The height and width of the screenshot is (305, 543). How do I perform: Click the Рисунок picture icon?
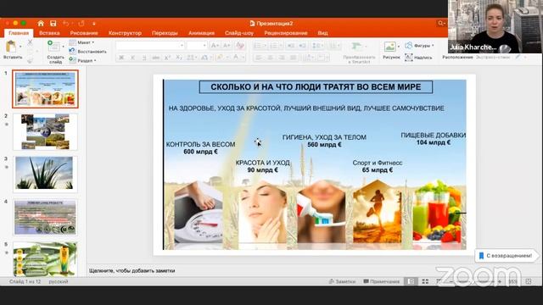[390, 47]
